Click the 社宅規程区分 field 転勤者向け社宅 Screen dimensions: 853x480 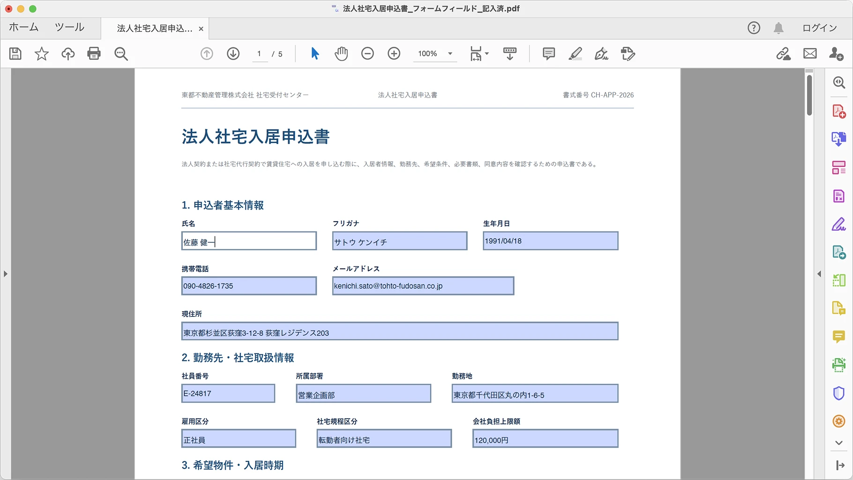pos(384,438)
